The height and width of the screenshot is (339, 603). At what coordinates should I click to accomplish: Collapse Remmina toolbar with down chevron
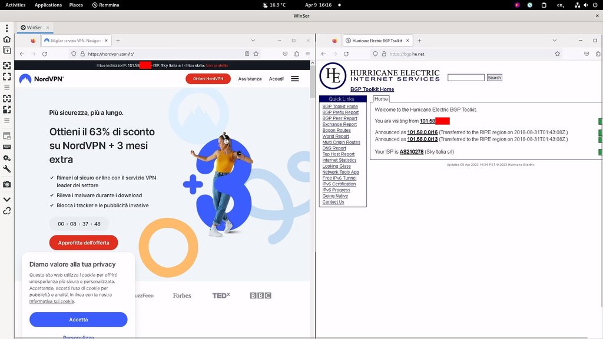click(x=7, y=200)
